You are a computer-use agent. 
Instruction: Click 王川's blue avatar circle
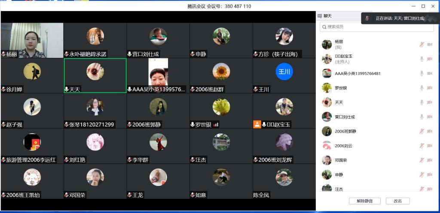point(284,71)
